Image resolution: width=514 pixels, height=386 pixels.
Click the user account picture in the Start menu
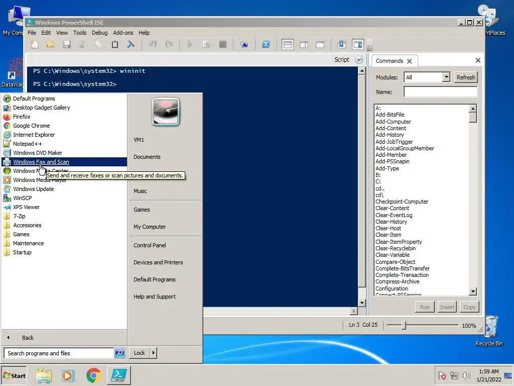(166, 112)
